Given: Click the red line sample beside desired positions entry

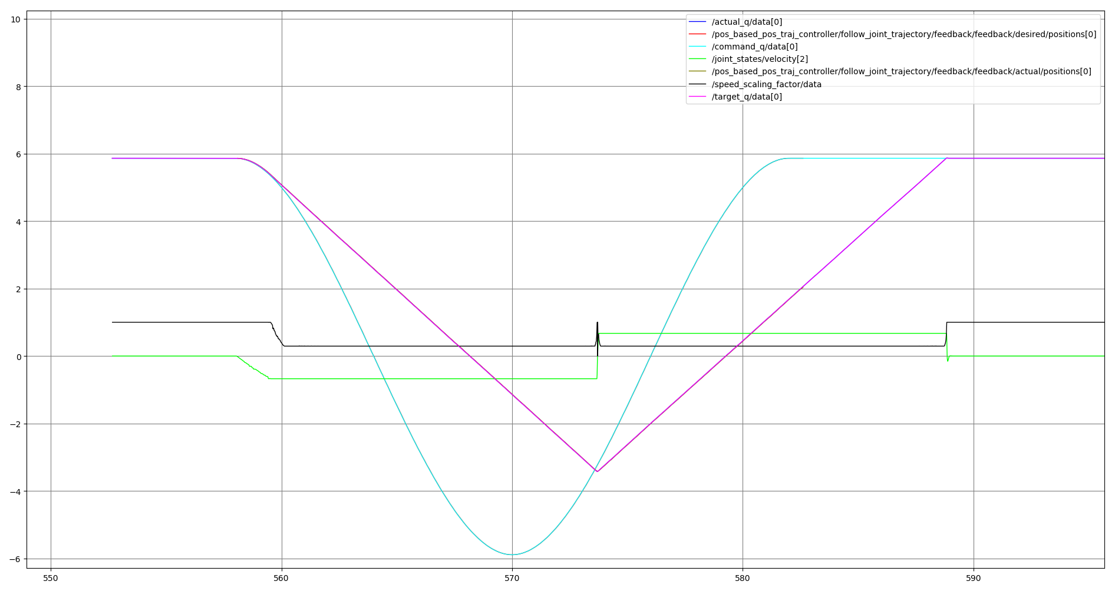Looking at the screenshot, I should [699, 34].
